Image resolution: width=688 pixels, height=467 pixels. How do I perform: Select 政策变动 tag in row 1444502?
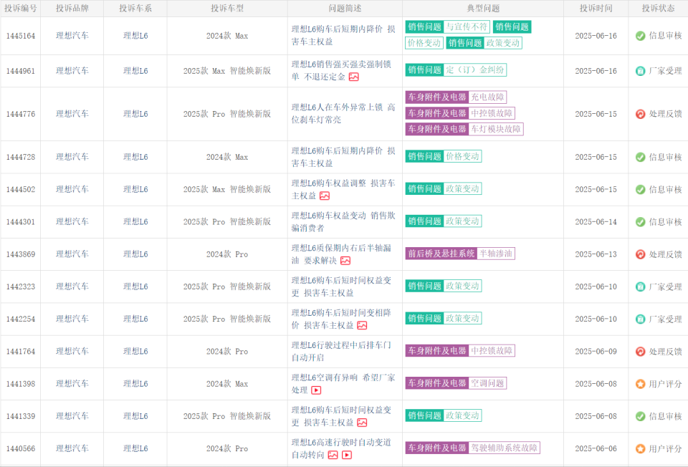[x=462, y=188]
